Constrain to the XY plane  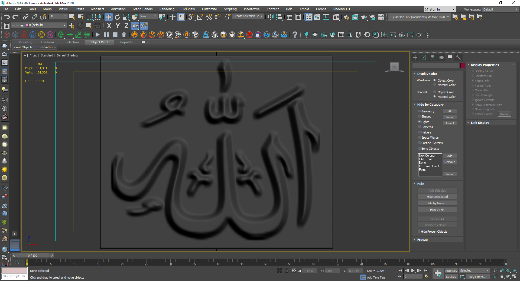(x=135, y=26)
